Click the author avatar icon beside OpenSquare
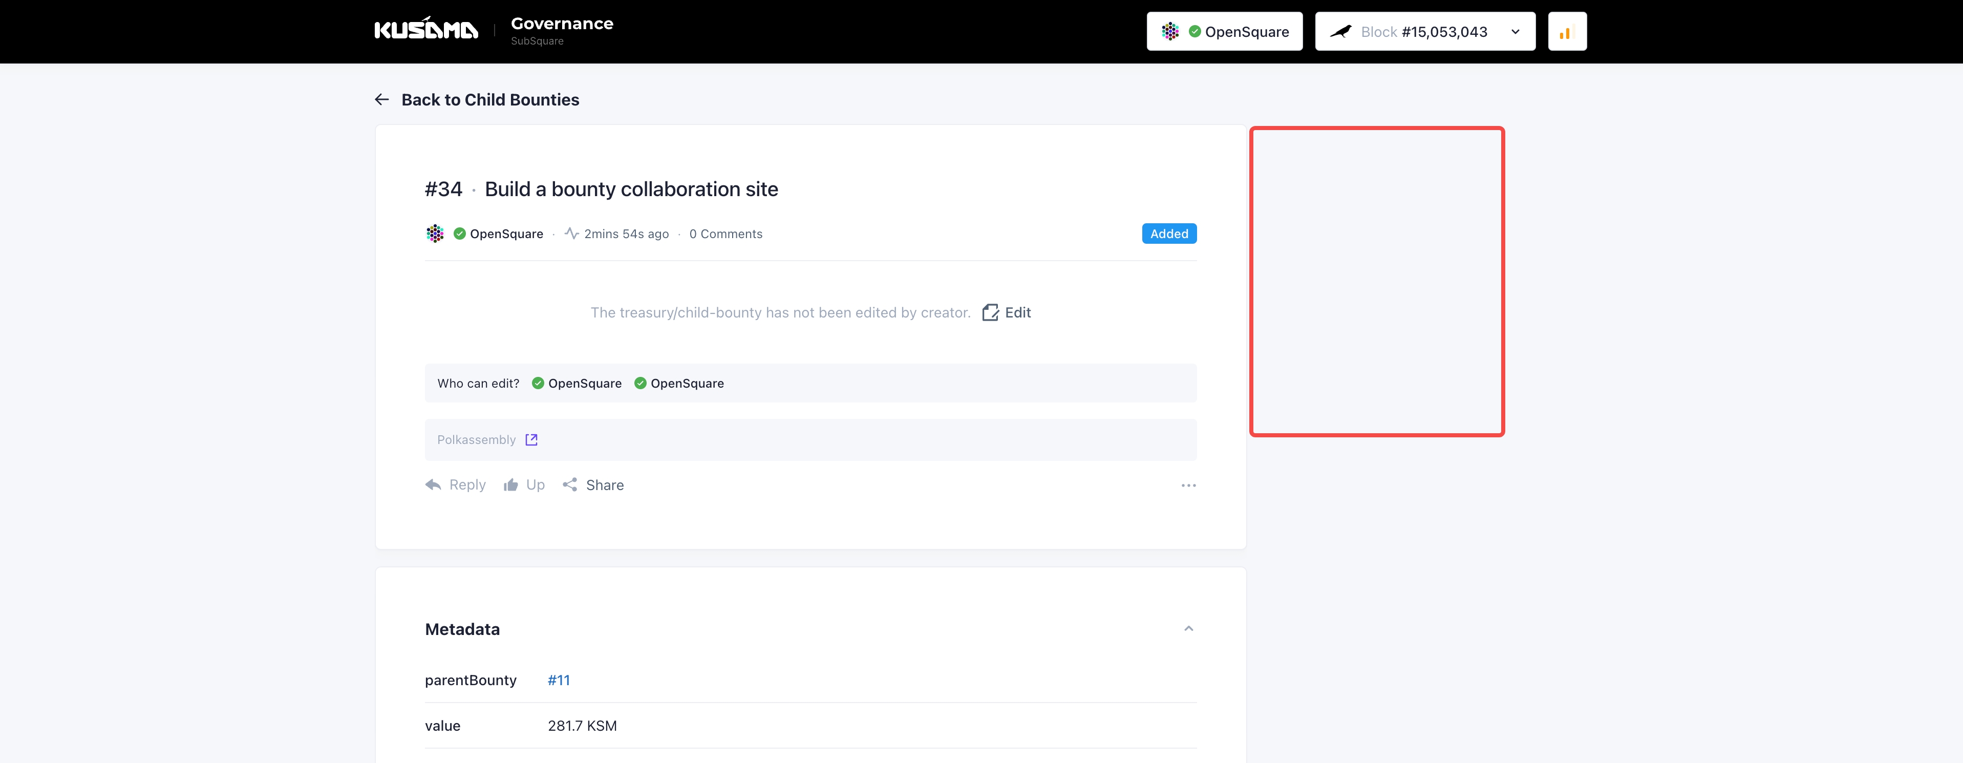 point(434,233)
